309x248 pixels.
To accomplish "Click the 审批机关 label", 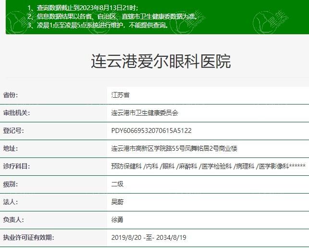I will point(16,113).
